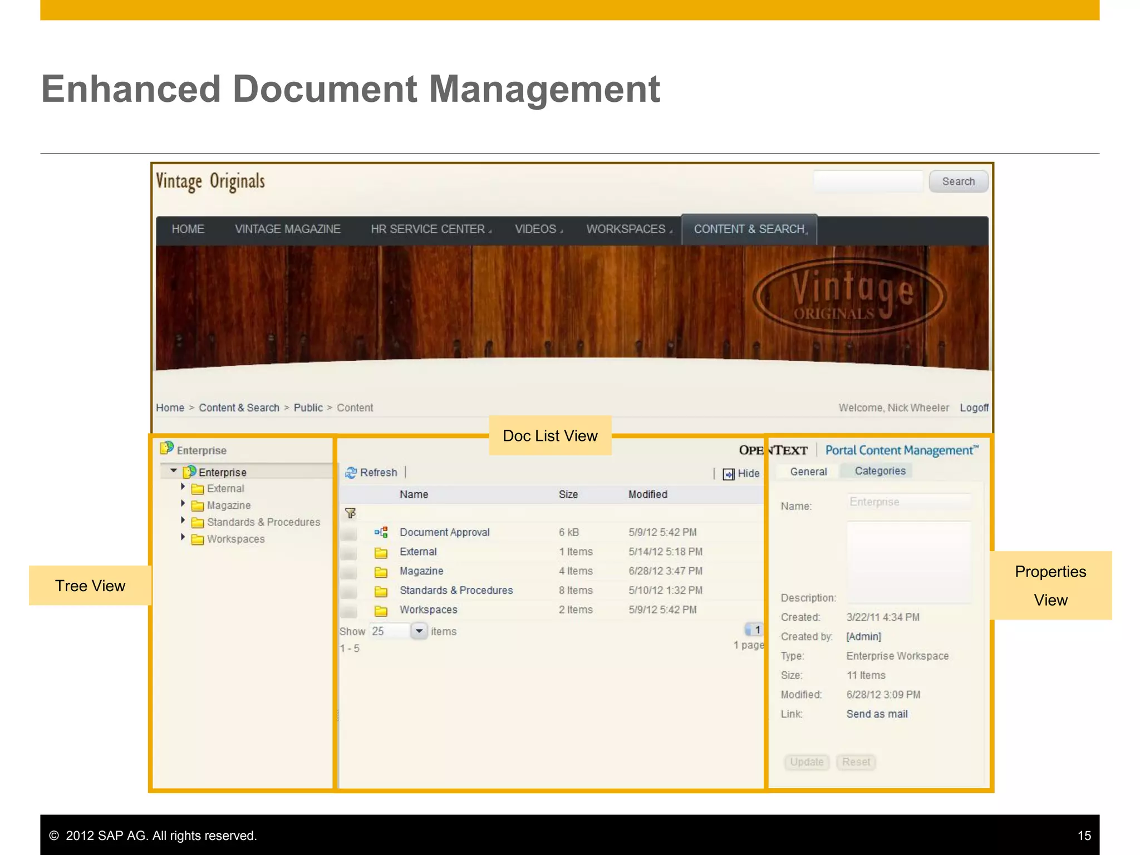Screen dimensions: 1140x855
Task: Click the Name field showing Enterprise
Action: pyautogui.click(x=910, y=502)
